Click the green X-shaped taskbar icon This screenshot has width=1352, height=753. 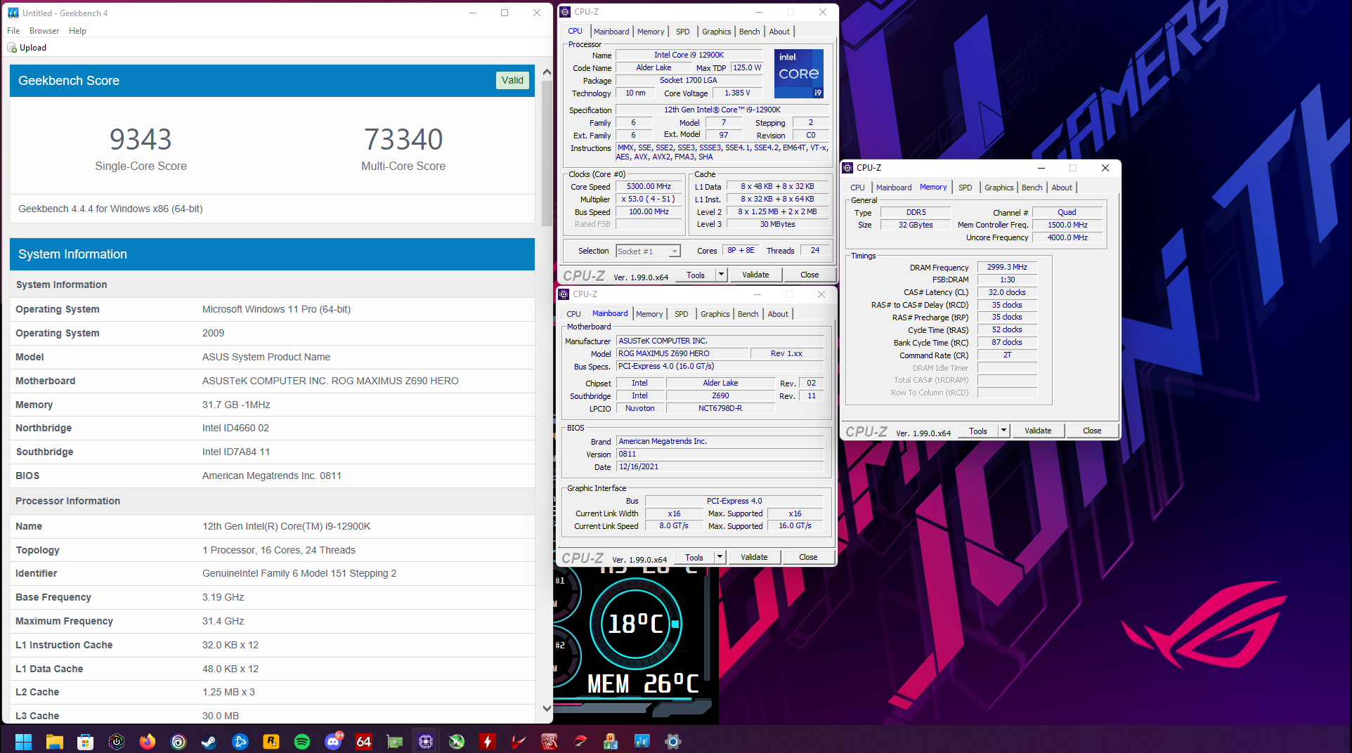457,741
